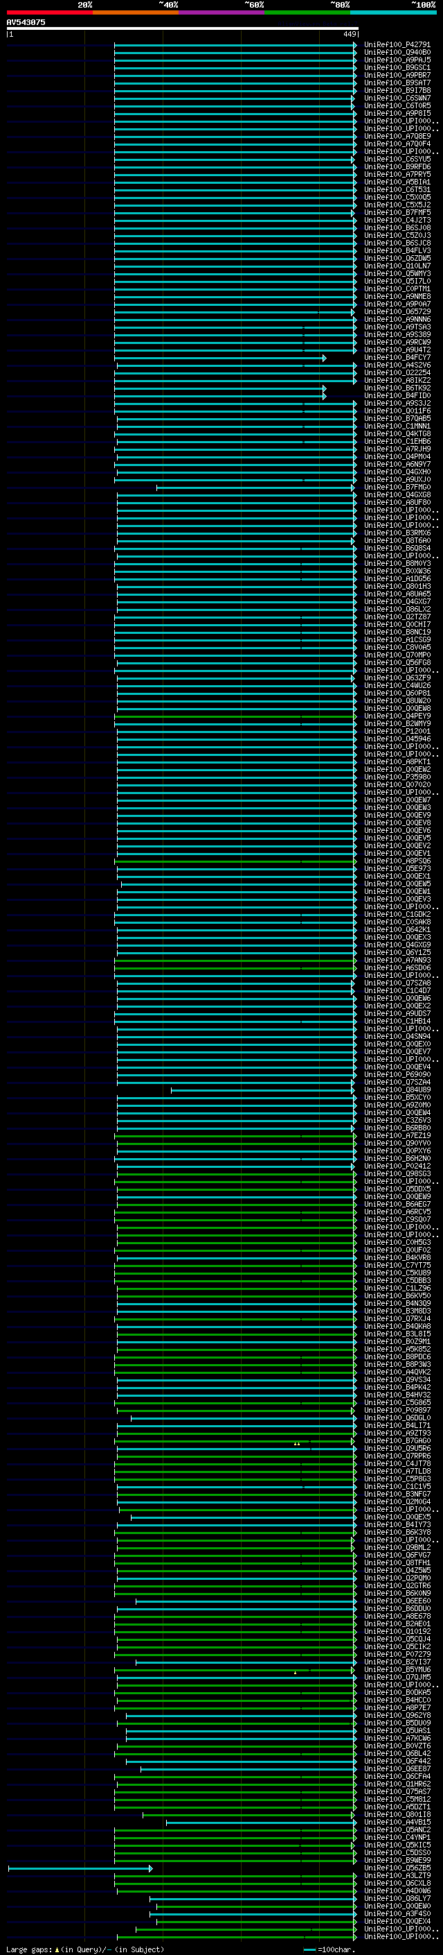This screenshot has width=443, height=1955.
Task: Click the UniRef100_C1EHB6 label
Action: tap(397, 441)
